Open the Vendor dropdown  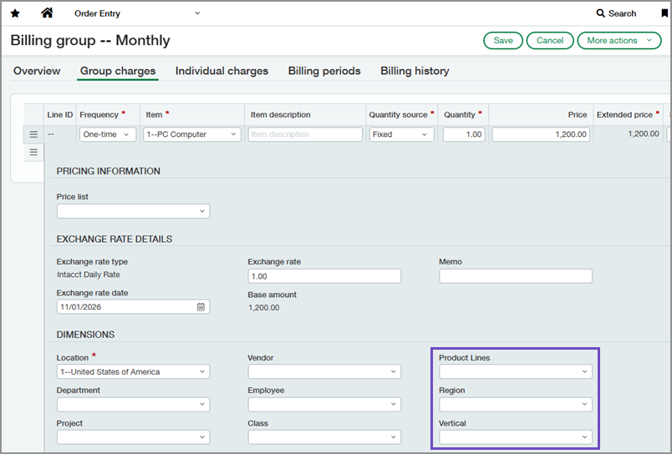pyautogui.click(x=324, y=372)
